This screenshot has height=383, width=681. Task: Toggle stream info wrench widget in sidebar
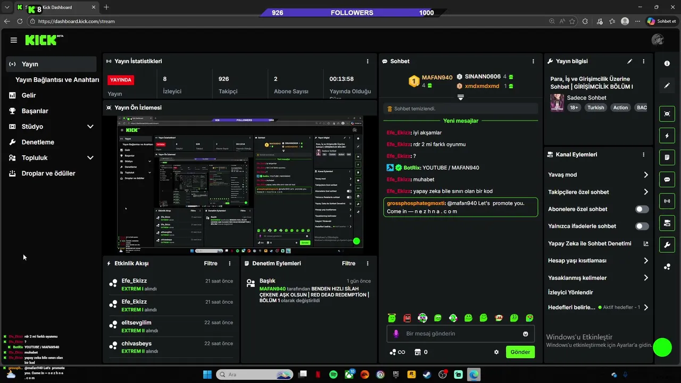(667, 245)
